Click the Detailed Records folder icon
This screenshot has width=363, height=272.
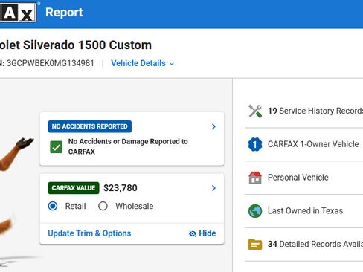(x=255, y=245)
